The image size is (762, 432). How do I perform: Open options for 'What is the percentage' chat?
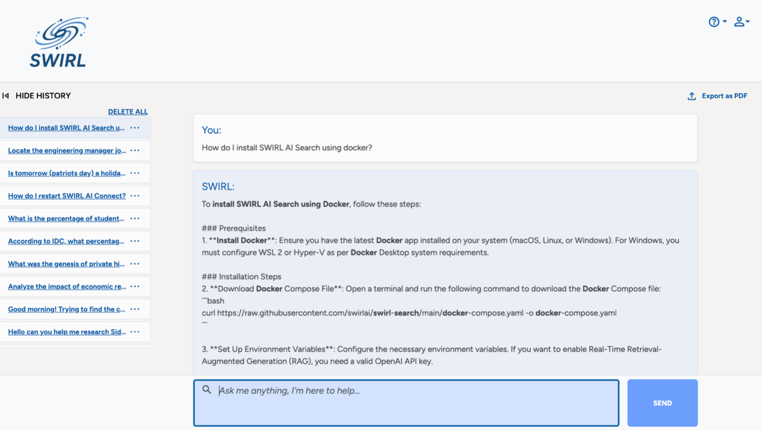(135, 219)
